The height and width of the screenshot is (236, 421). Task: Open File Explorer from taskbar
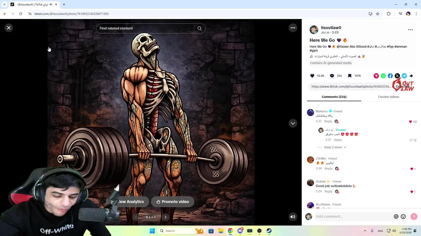pos(221,231)
